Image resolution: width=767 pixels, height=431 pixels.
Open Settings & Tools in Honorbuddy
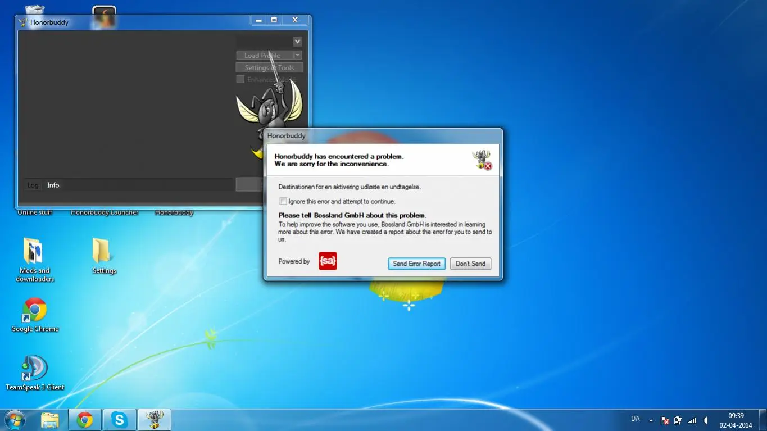(x=270, y=67)
